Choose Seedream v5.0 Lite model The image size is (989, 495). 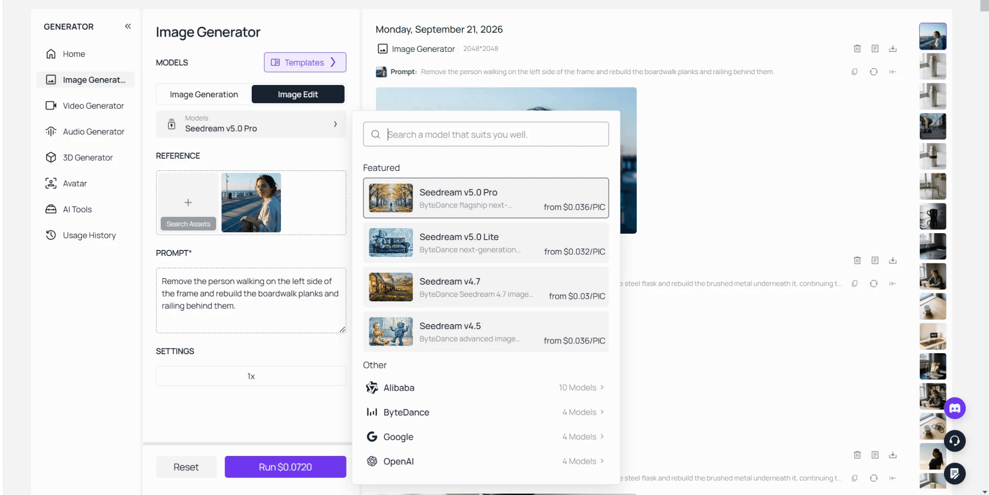coord(486,243)
